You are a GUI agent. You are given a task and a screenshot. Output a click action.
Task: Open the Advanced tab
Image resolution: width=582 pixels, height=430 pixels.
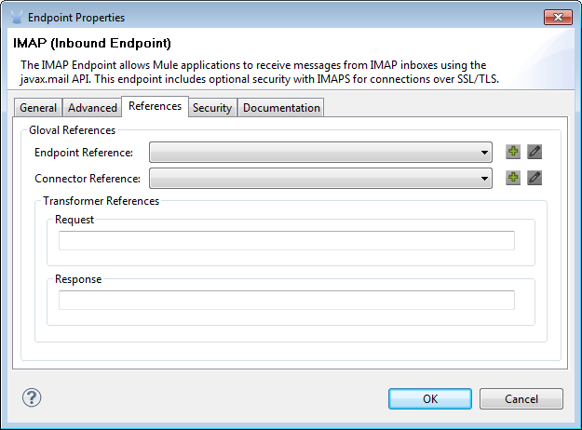(x=93, y=108)
